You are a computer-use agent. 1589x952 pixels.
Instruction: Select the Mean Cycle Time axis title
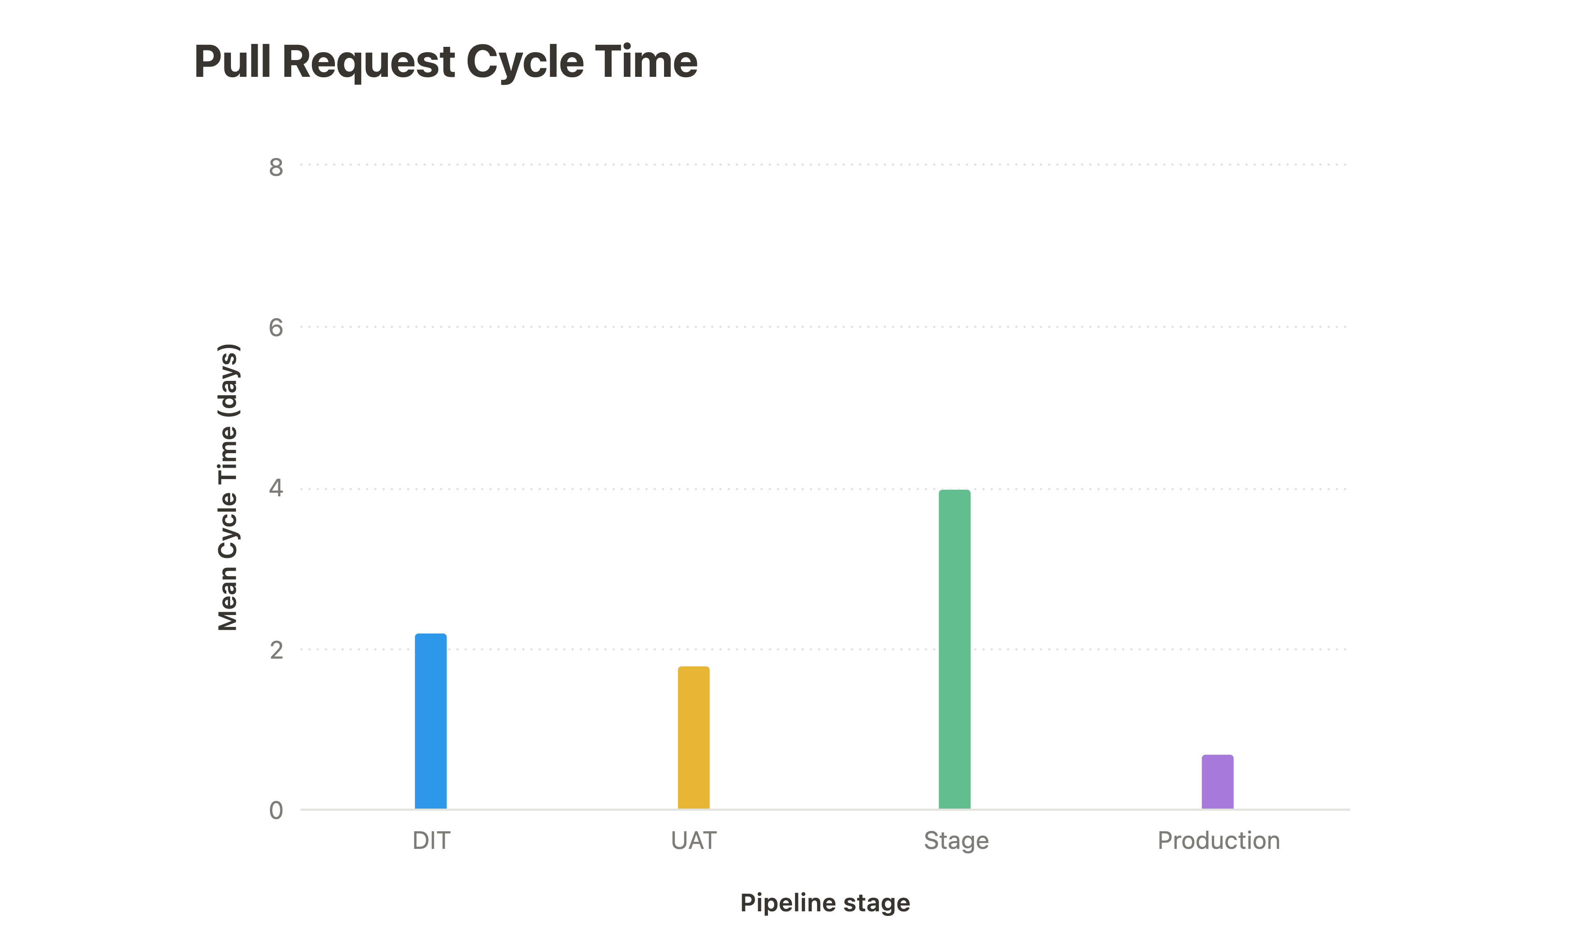[x=228, y=488]
